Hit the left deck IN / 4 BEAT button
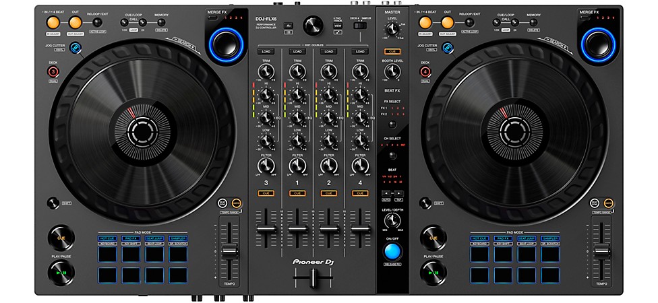This screenshot has width=658, height=303. click(53, 23)
